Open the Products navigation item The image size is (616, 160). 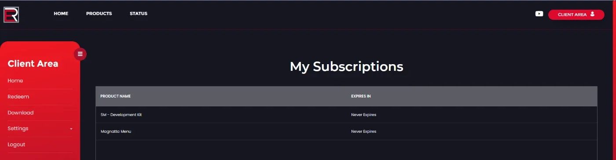(x=99, y=14)
